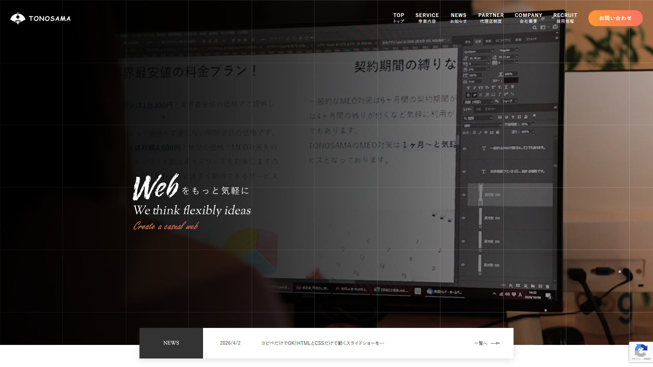Click the 2026/4/2 news date

(230, 343)
